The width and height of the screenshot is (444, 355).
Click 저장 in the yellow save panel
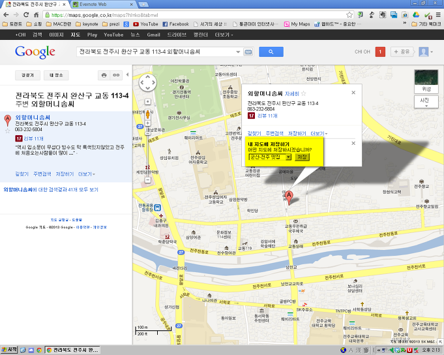pyautogui.click(x=302, y=157)
